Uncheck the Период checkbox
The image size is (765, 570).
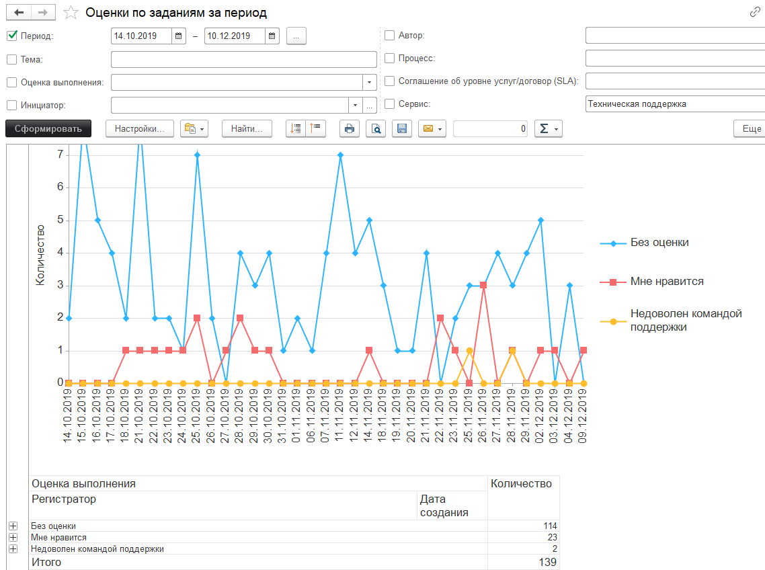[12, 36]
